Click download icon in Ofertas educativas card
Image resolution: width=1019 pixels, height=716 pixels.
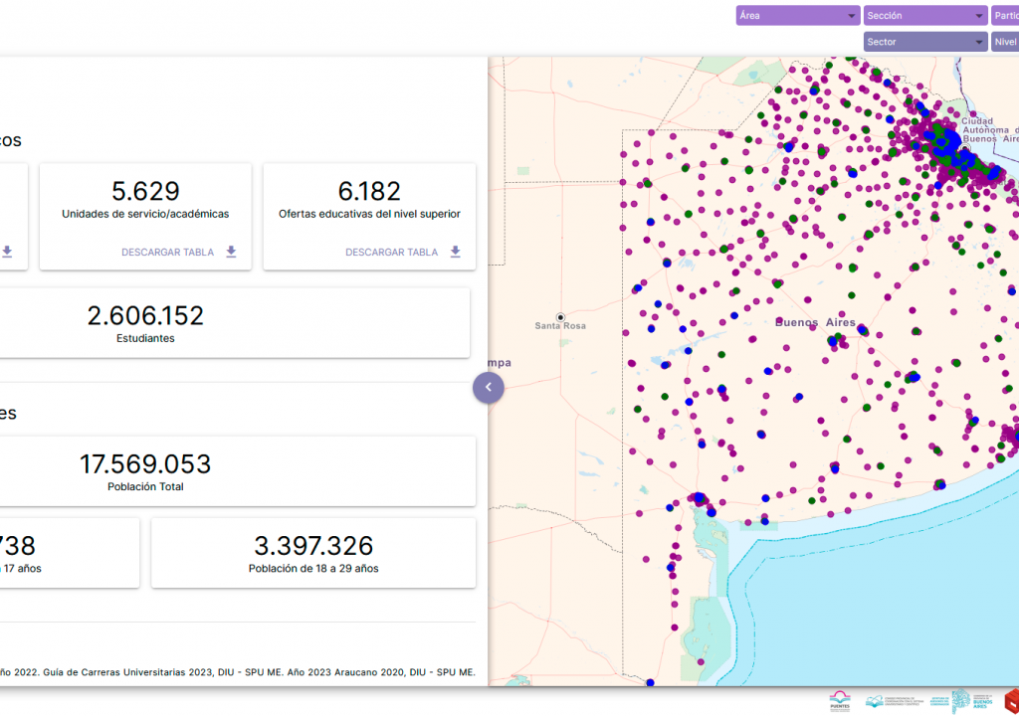[455, 252]
